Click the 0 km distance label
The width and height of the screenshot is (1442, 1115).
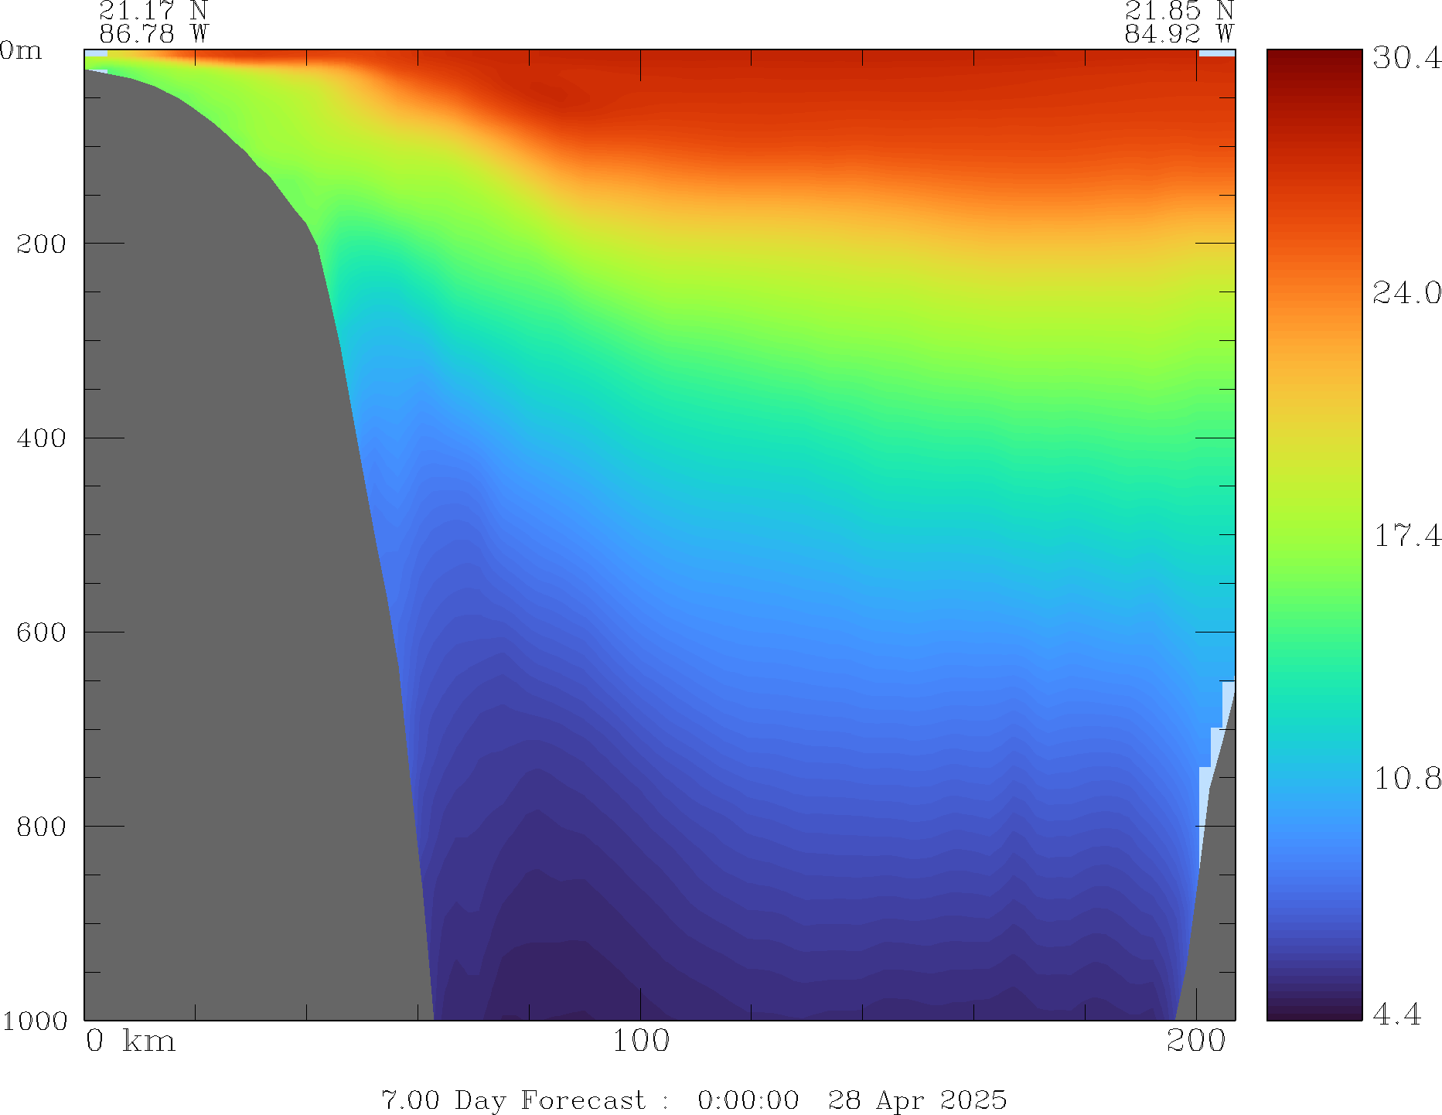click(130, 1041)
